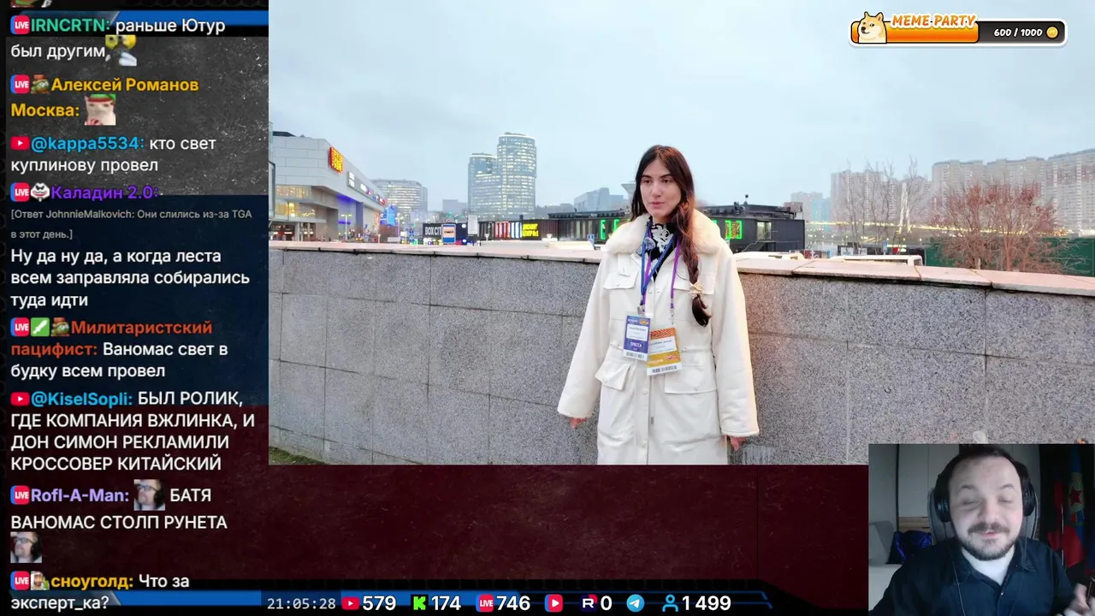
Task: Click username Rofl-A-Man in chat
Action: [80, 495]
